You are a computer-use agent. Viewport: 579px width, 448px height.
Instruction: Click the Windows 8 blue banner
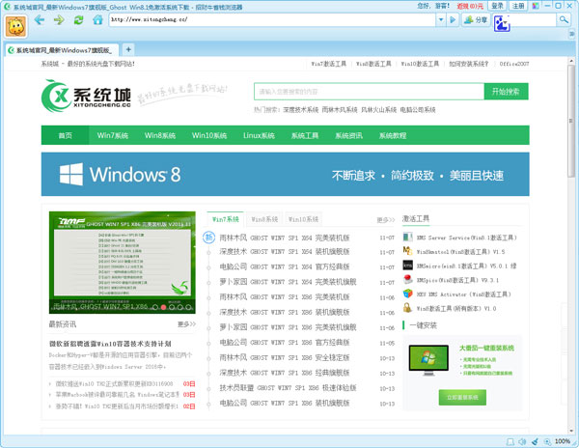point(285,174)
